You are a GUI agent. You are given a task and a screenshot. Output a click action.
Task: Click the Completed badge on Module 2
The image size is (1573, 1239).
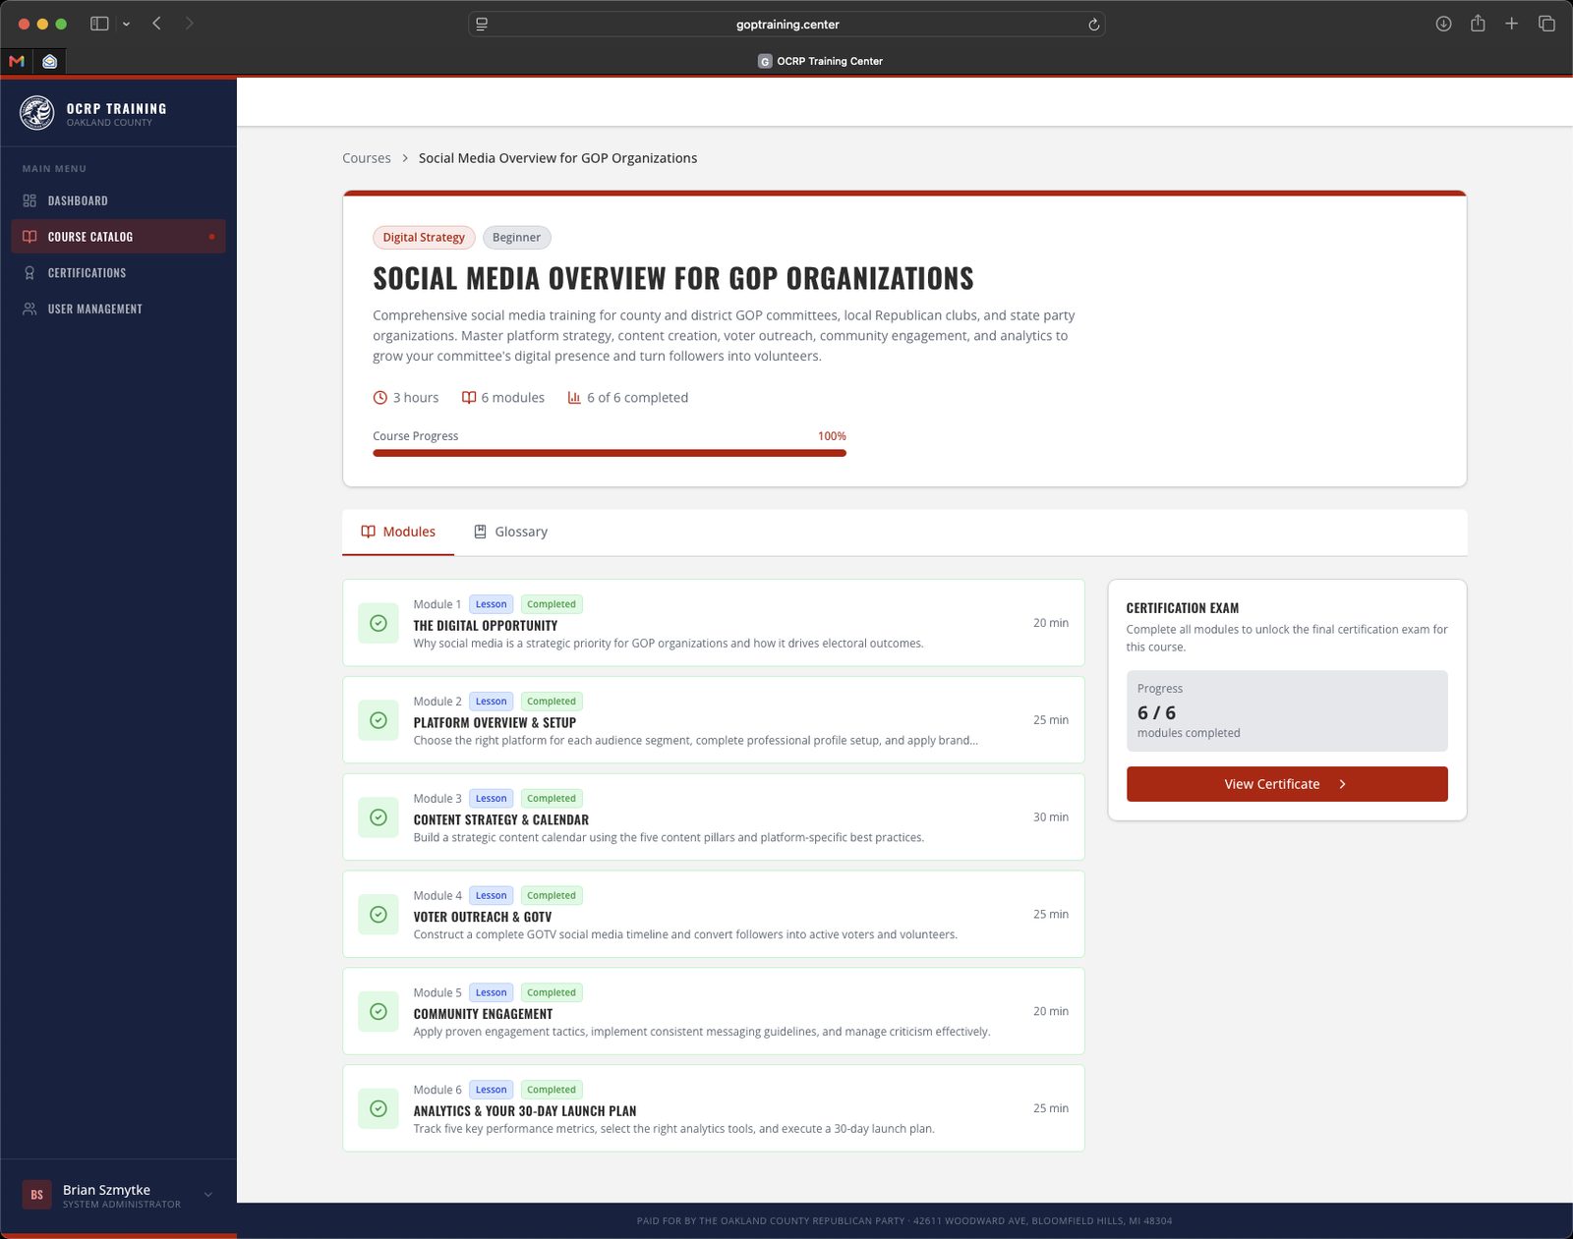[x=552, y=702]
